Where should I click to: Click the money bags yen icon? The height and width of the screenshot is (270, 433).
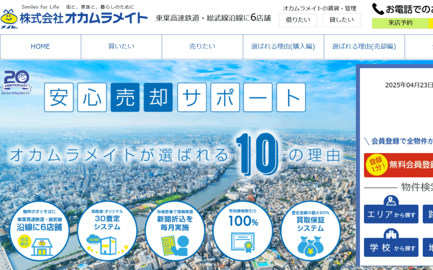coord(310,246)
